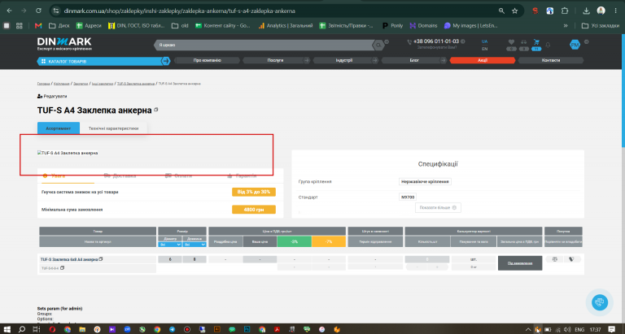Open the Усі закладки bookmarks folder
This screenshot has width=625, height=334.
(601, 25)
